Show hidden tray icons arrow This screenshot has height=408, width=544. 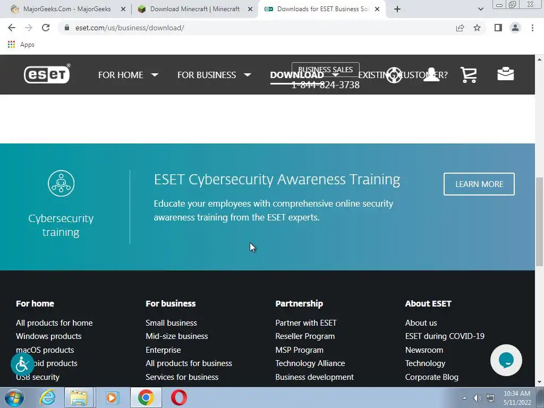(464, 398)
